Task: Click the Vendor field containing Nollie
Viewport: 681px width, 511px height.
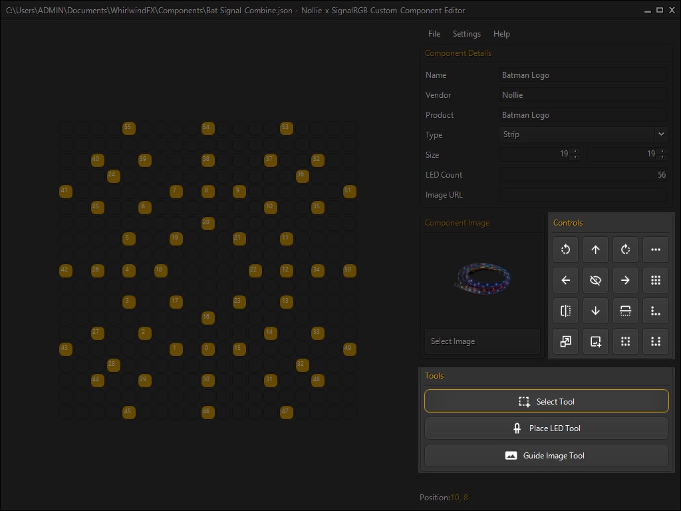Action: click(583, 94)
